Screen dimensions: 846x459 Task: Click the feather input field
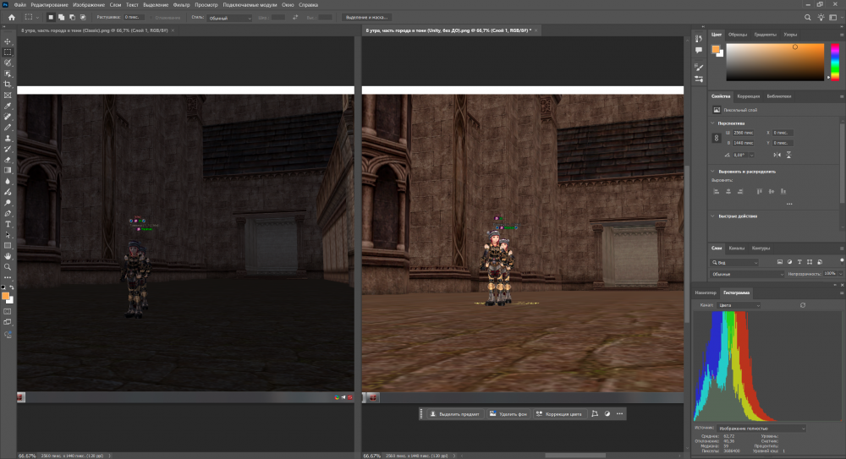pyautogui.click(x=133, y=17)
